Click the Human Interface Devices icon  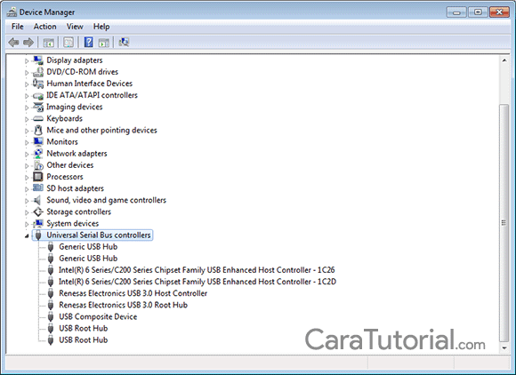click(38, 84)
